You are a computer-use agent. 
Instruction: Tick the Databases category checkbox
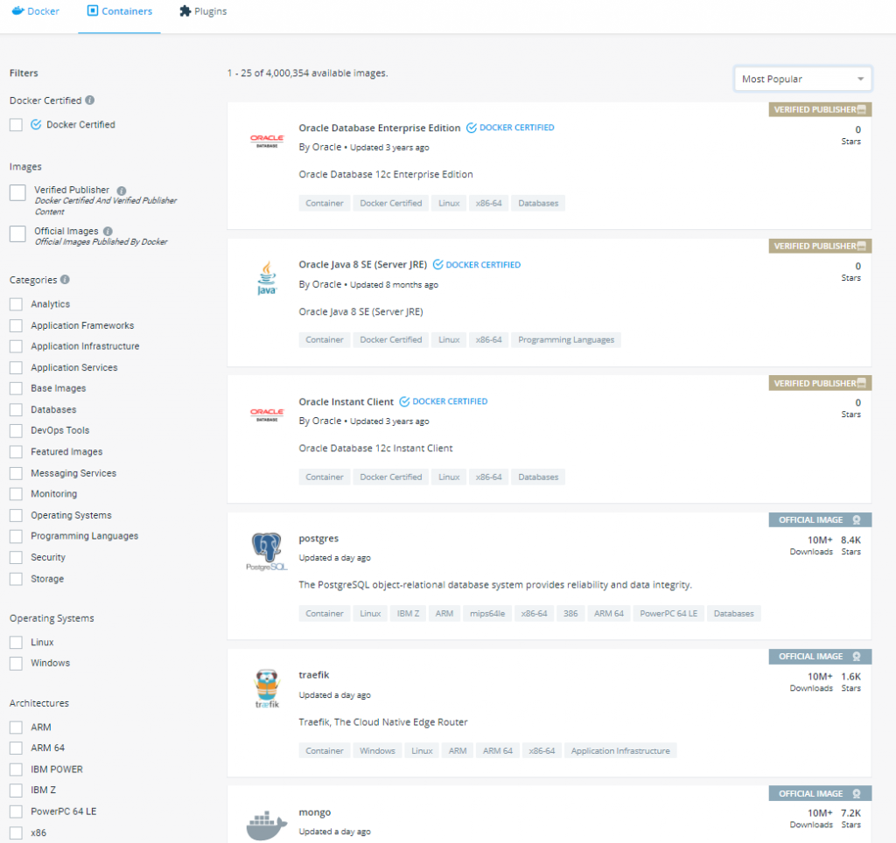tap(16, 409)
